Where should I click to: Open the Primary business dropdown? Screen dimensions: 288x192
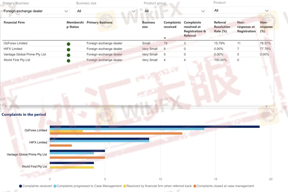36,11
